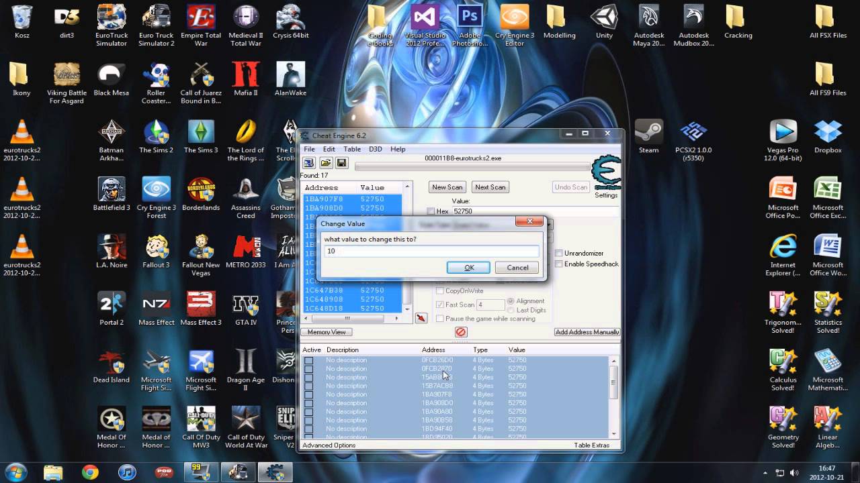Click the red arrow copy-to-address-list icon
The image size is (860, 483).
coord(421,318)
